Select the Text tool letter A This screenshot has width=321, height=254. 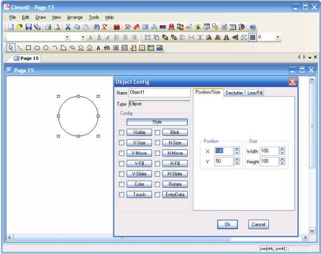[x=99, y=48]
